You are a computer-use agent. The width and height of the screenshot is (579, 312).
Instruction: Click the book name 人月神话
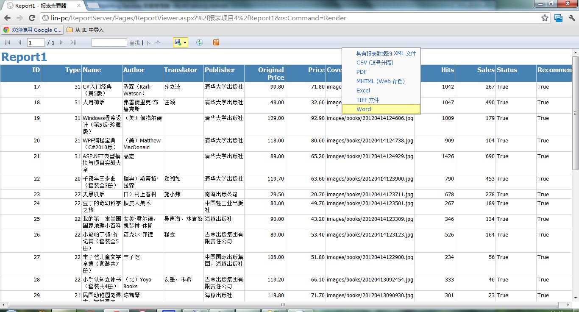point(94,103)
